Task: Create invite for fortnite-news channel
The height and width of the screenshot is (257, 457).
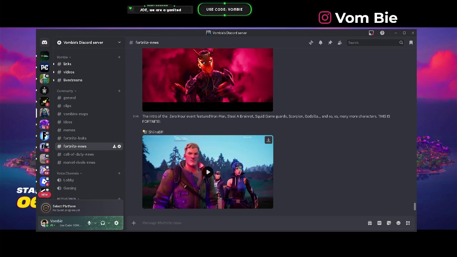Action: click(x=114, y=146)
